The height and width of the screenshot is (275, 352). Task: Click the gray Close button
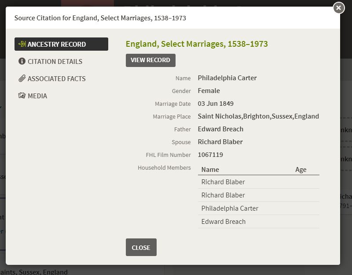click(141, 247)
